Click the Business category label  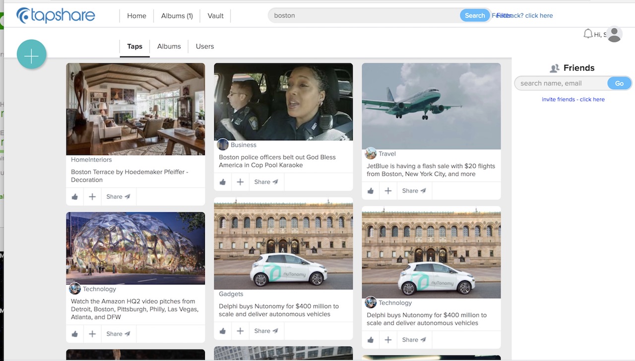[x=244, y=145]
